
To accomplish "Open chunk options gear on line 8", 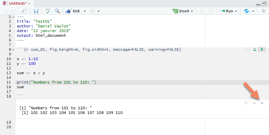I will [x=248, y=49].
